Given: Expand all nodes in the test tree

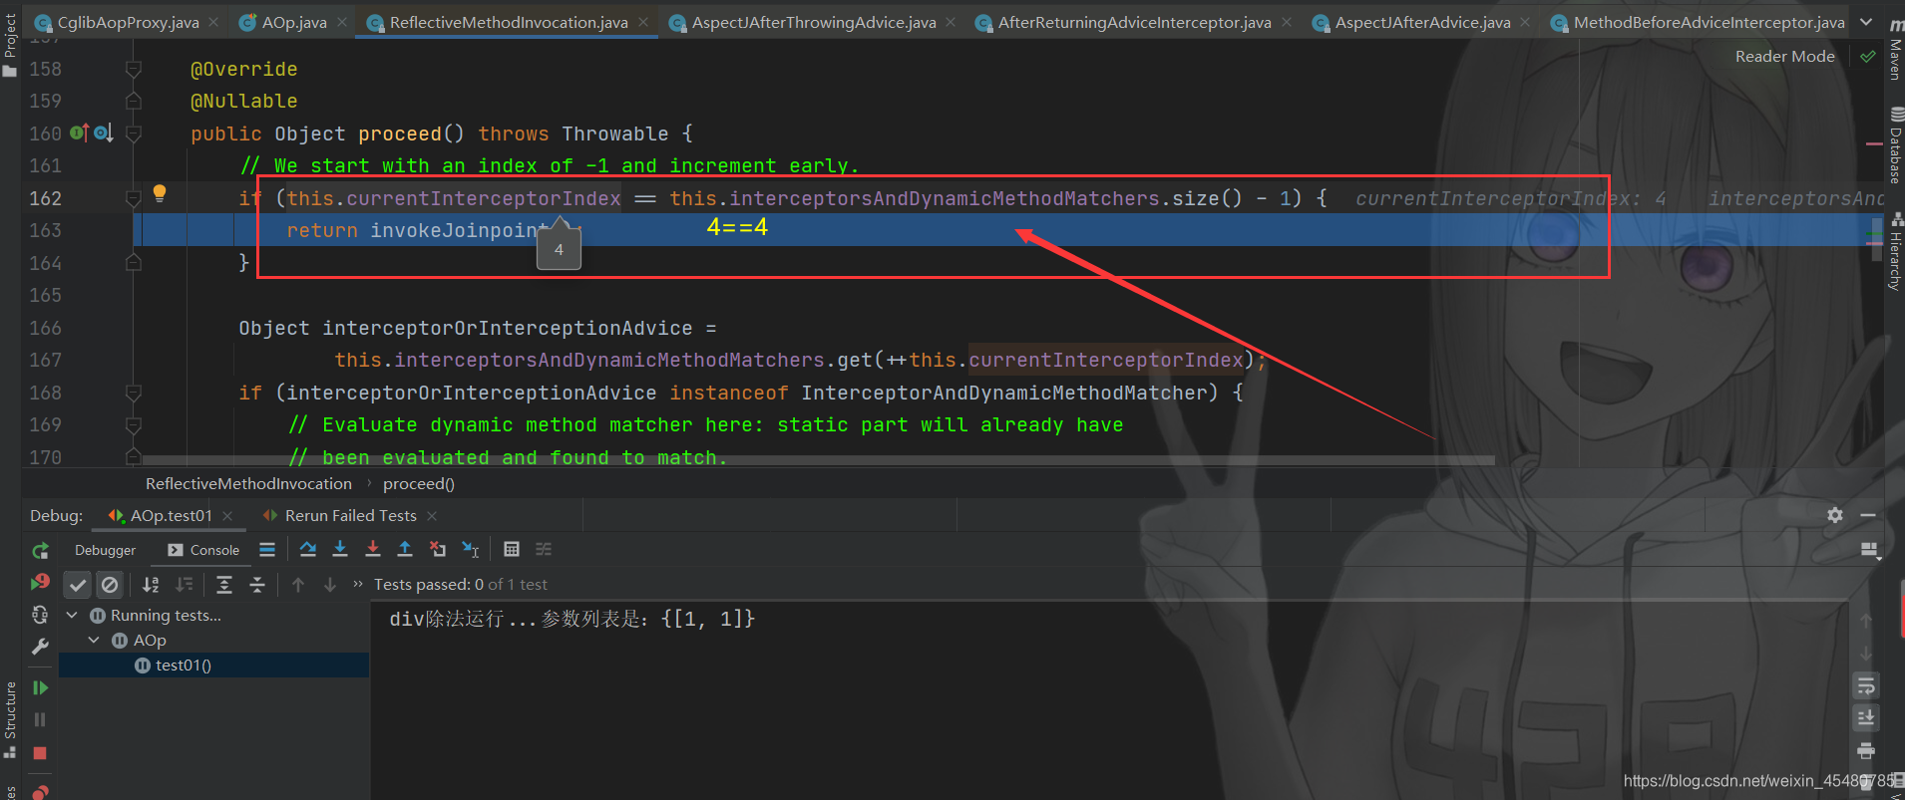Looking at the screenshot, I should pos(224,585).
